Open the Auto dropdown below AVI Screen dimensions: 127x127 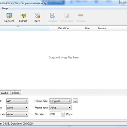[x=17, y=108]
